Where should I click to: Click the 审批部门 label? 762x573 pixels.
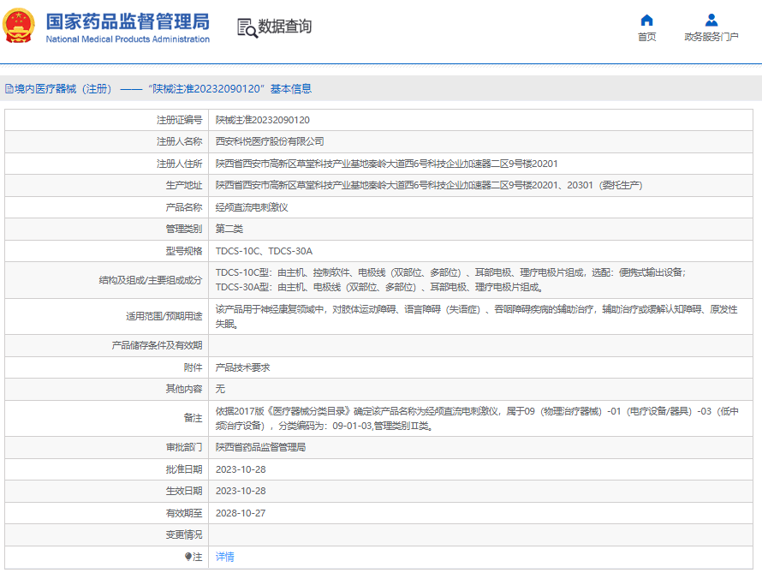point(184,447)
